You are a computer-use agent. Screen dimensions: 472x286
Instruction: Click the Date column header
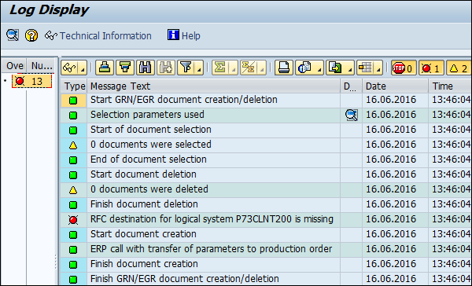click(x=395, y=86)
